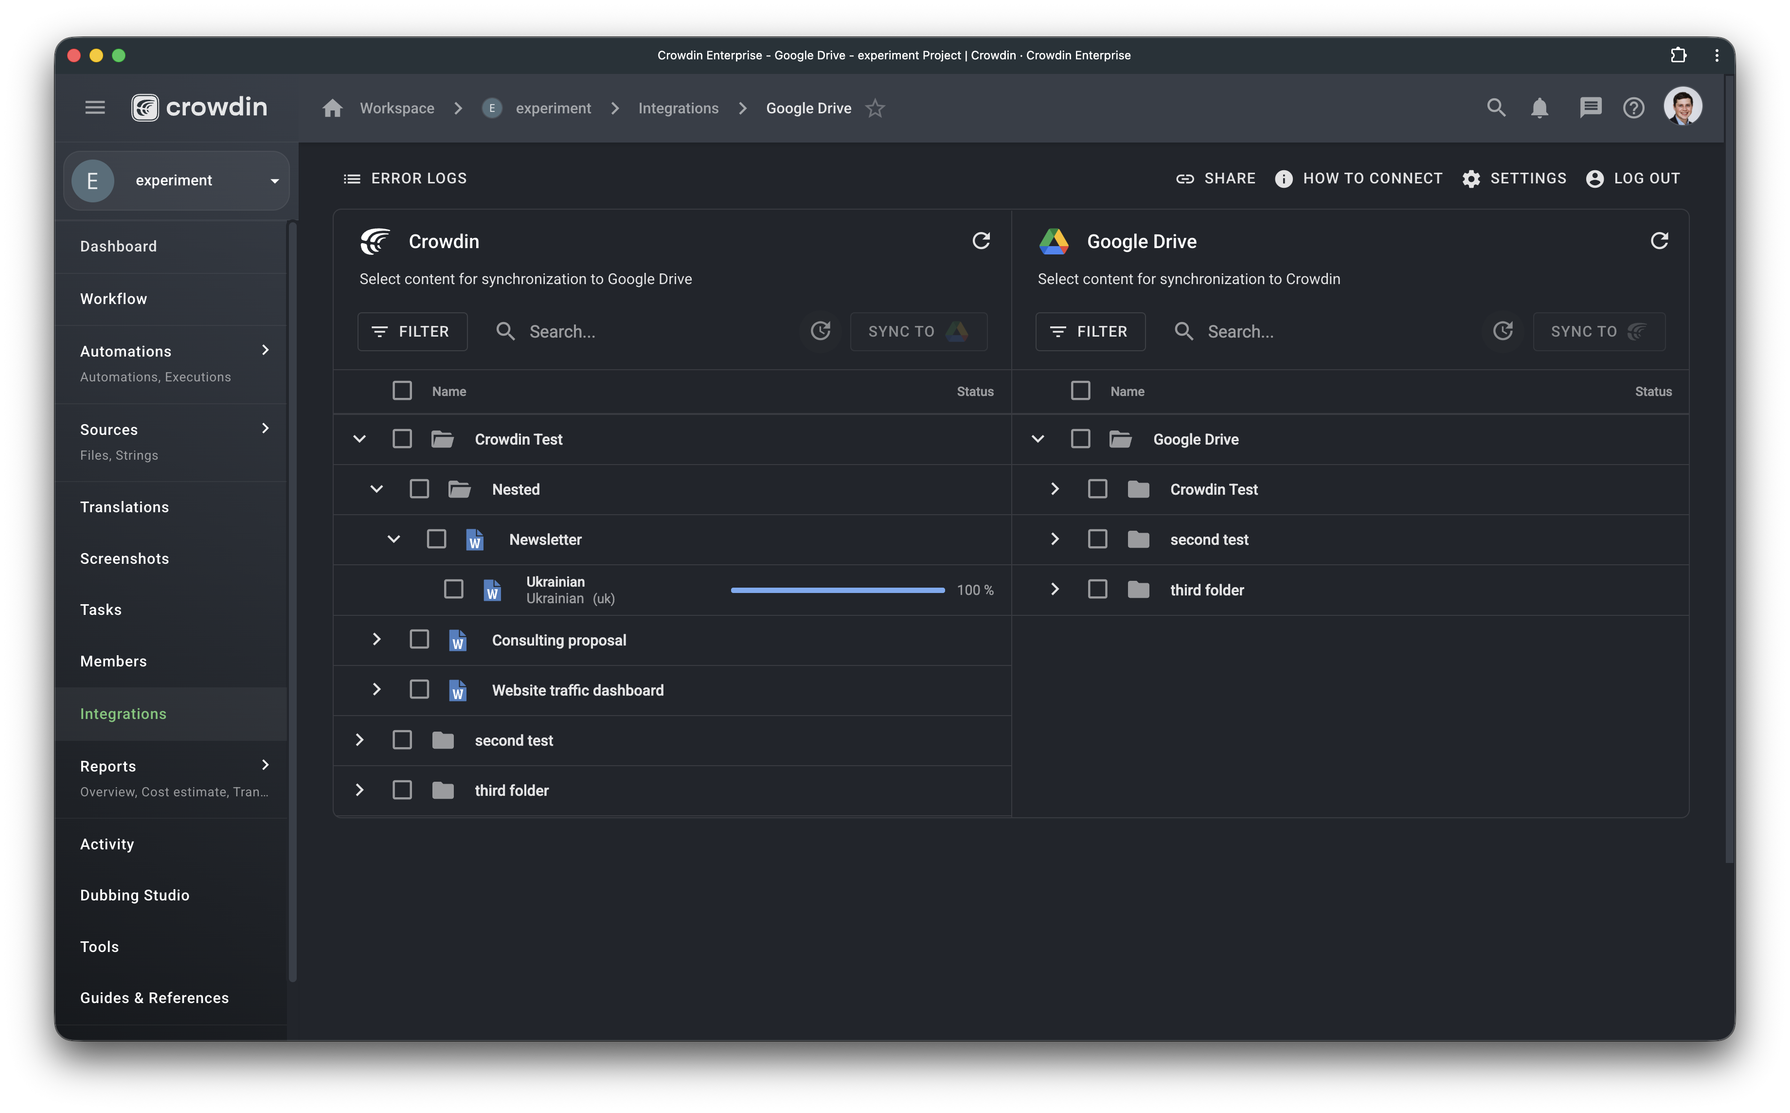Open sync schedule icon in Crowdin panel
1790x1113 pixels.
[x=821, y=331]
